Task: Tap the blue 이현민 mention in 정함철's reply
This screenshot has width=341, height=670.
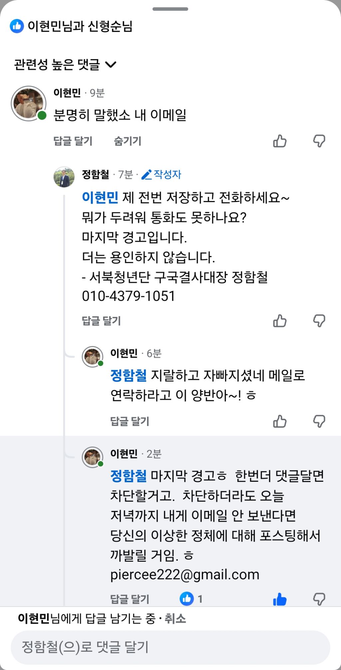Action: 100,197
